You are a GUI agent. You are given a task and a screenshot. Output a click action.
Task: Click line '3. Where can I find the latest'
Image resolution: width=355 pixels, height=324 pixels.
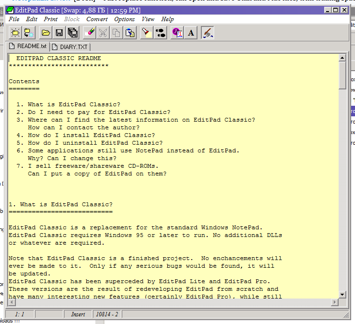[136, 120]
